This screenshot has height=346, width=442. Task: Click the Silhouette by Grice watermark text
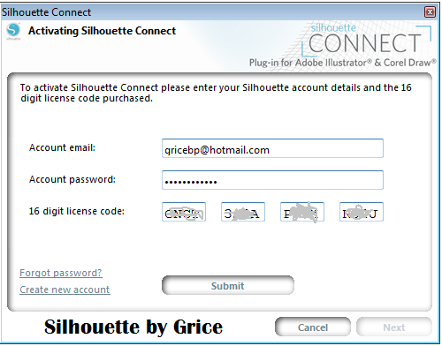click(133, 327)
